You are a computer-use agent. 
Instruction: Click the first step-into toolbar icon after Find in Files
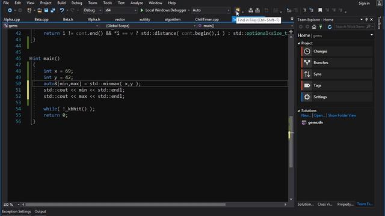click(251, 10)
